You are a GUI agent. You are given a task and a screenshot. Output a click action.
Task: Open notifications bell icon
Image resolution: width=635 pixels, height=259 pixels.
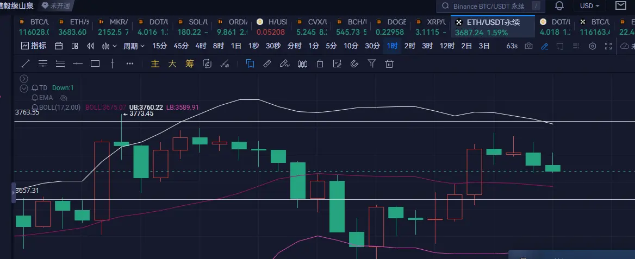pos(559,5)
